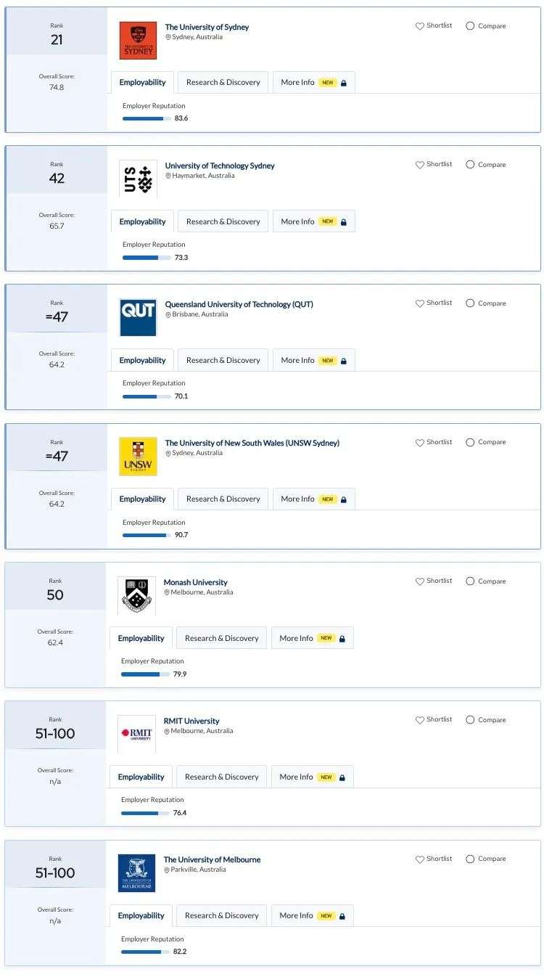Open University of Technology Sydney title link
The width and height of the screenshot is (544, 977).
220,165
